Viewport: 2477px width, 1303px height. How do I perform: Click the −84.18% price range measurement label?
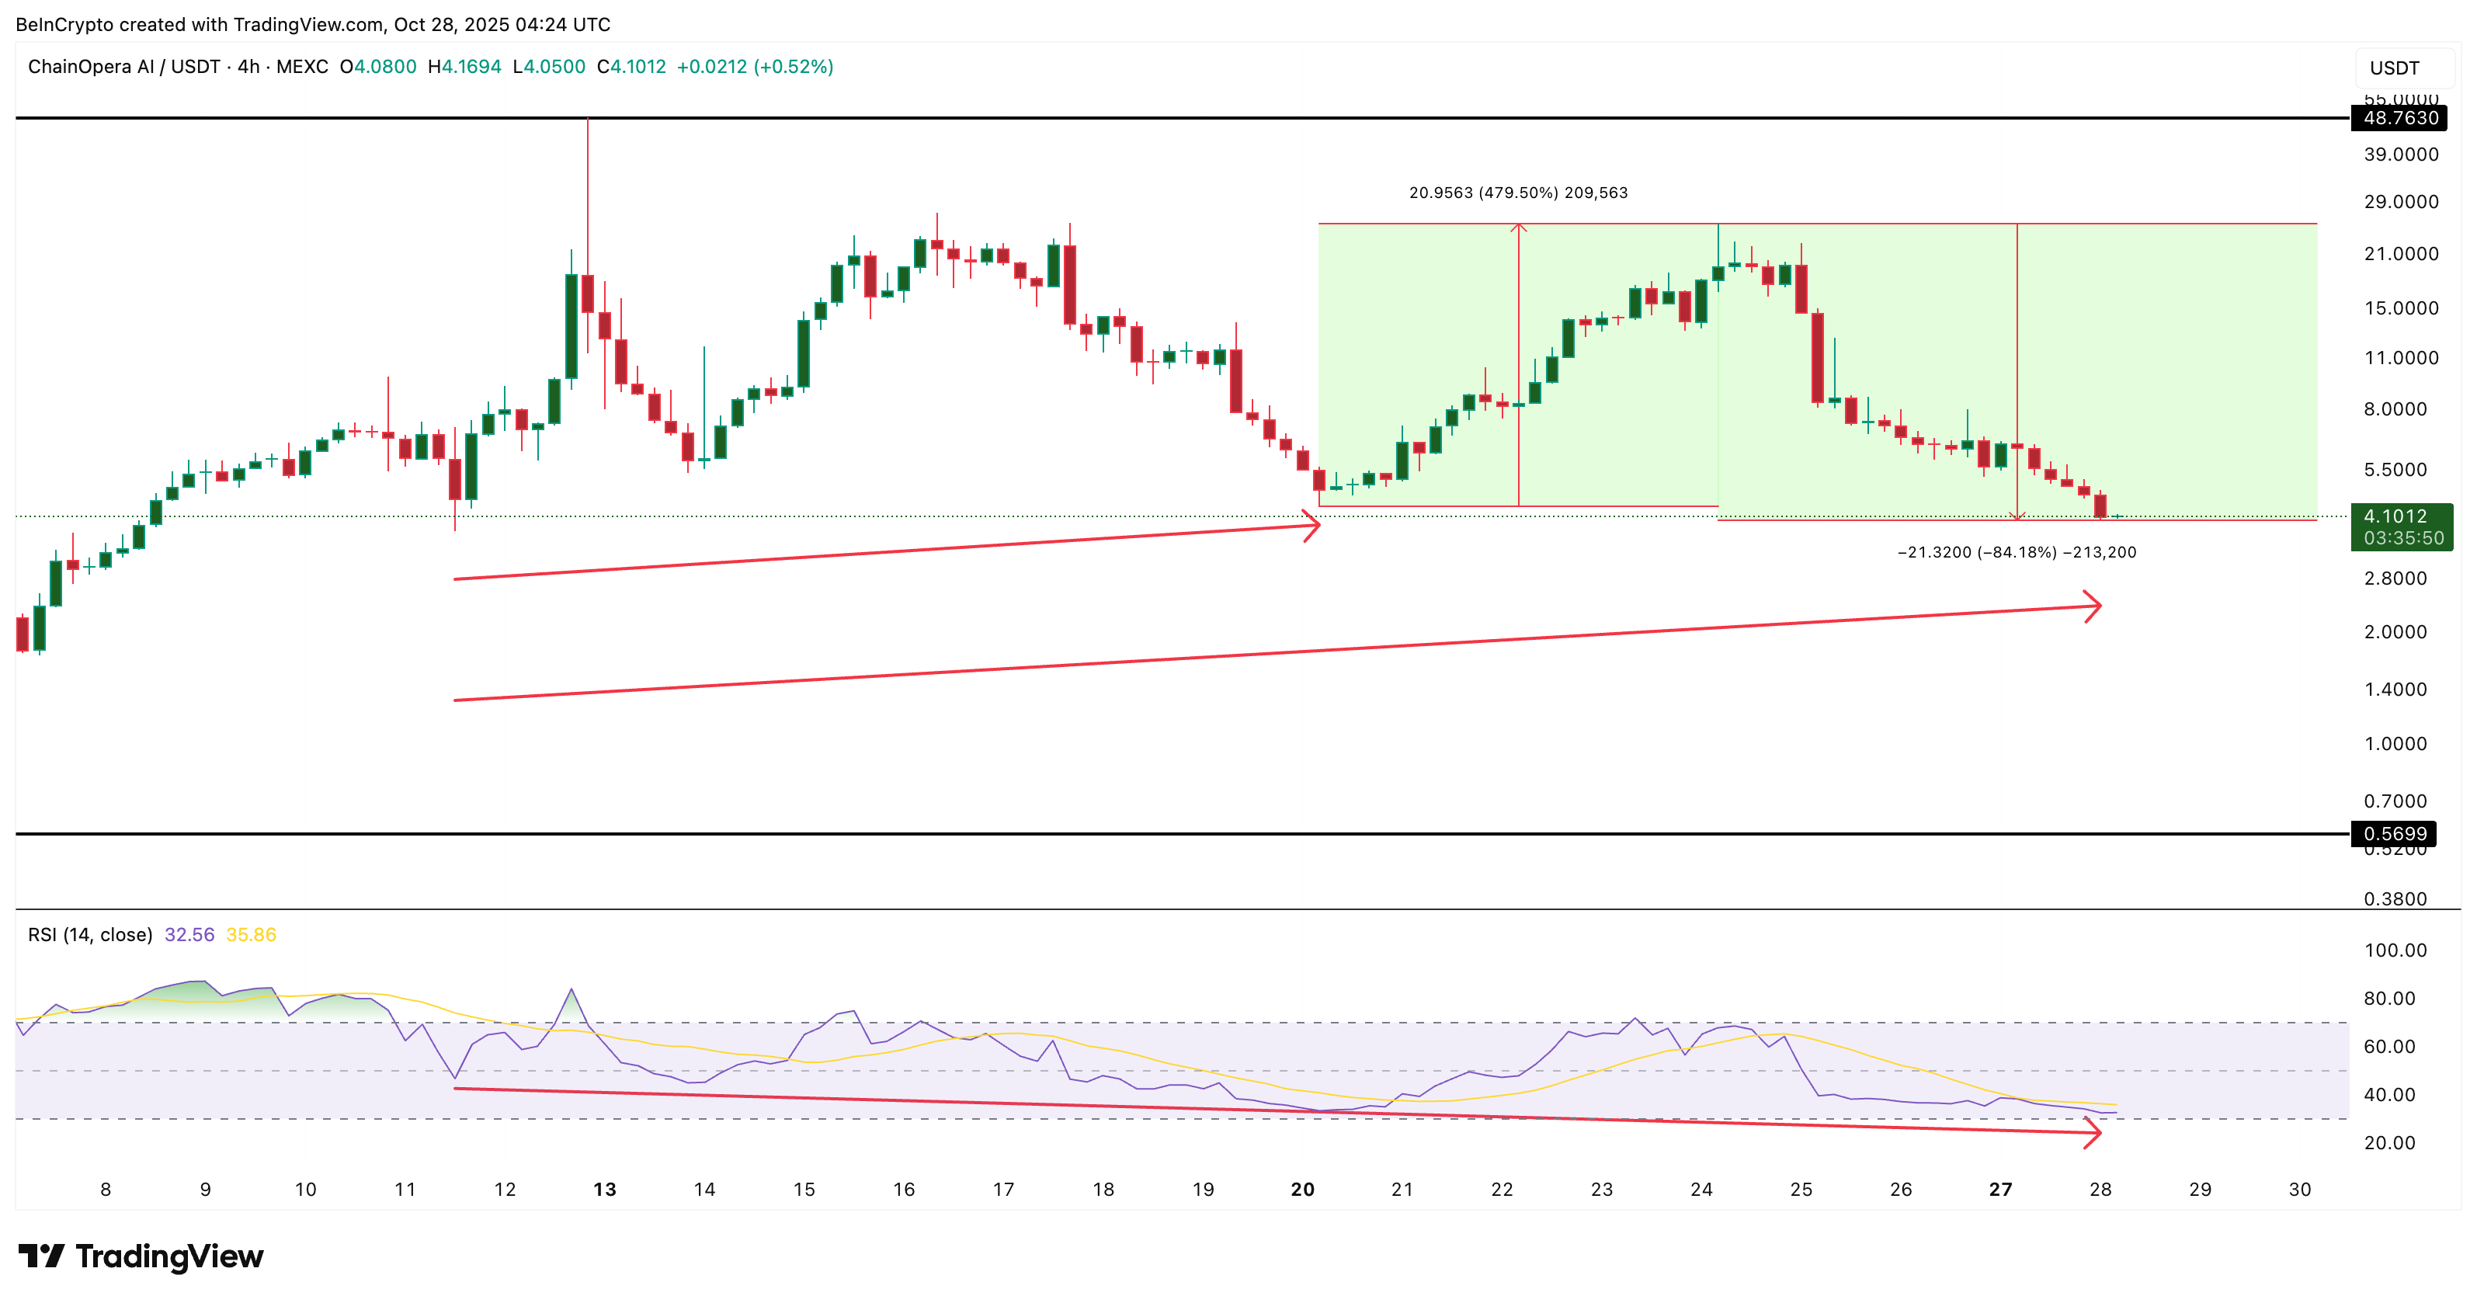point(2017,552)
